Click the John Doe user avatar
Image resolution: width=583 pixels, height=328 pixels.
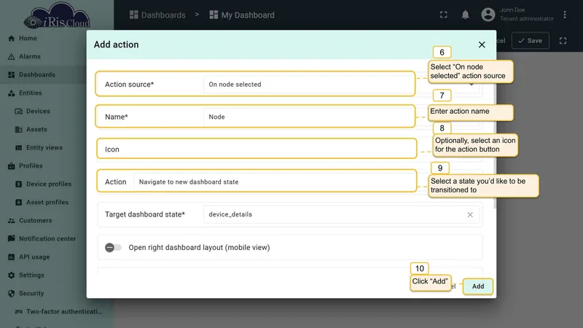(488, 15)
